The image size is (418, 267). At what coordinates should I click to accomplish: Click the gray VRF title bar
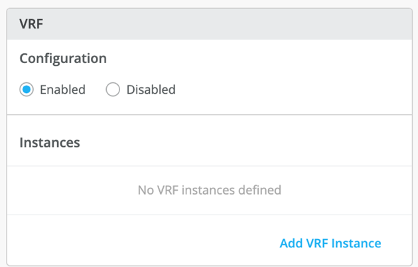click(209, 23)
